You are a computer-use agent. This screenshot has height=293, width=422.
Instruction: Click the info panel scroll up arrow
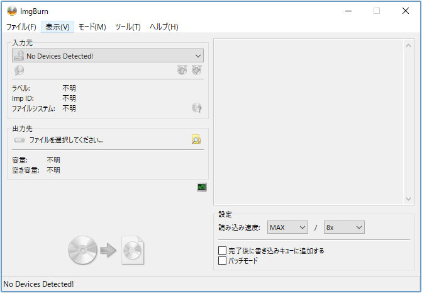coord(408,46)
